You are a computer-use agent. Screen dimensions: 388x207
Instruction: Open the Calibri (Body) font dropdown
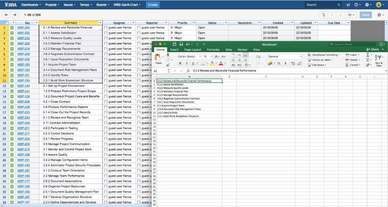(x=200, y=57)
